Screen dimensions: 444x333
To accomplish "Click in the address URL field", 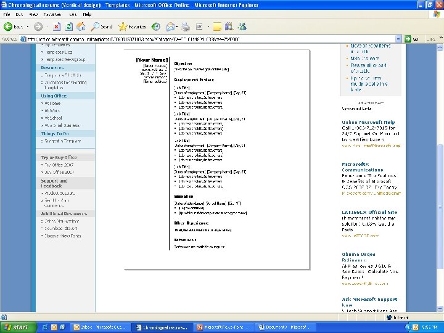I will coord(210,39).
